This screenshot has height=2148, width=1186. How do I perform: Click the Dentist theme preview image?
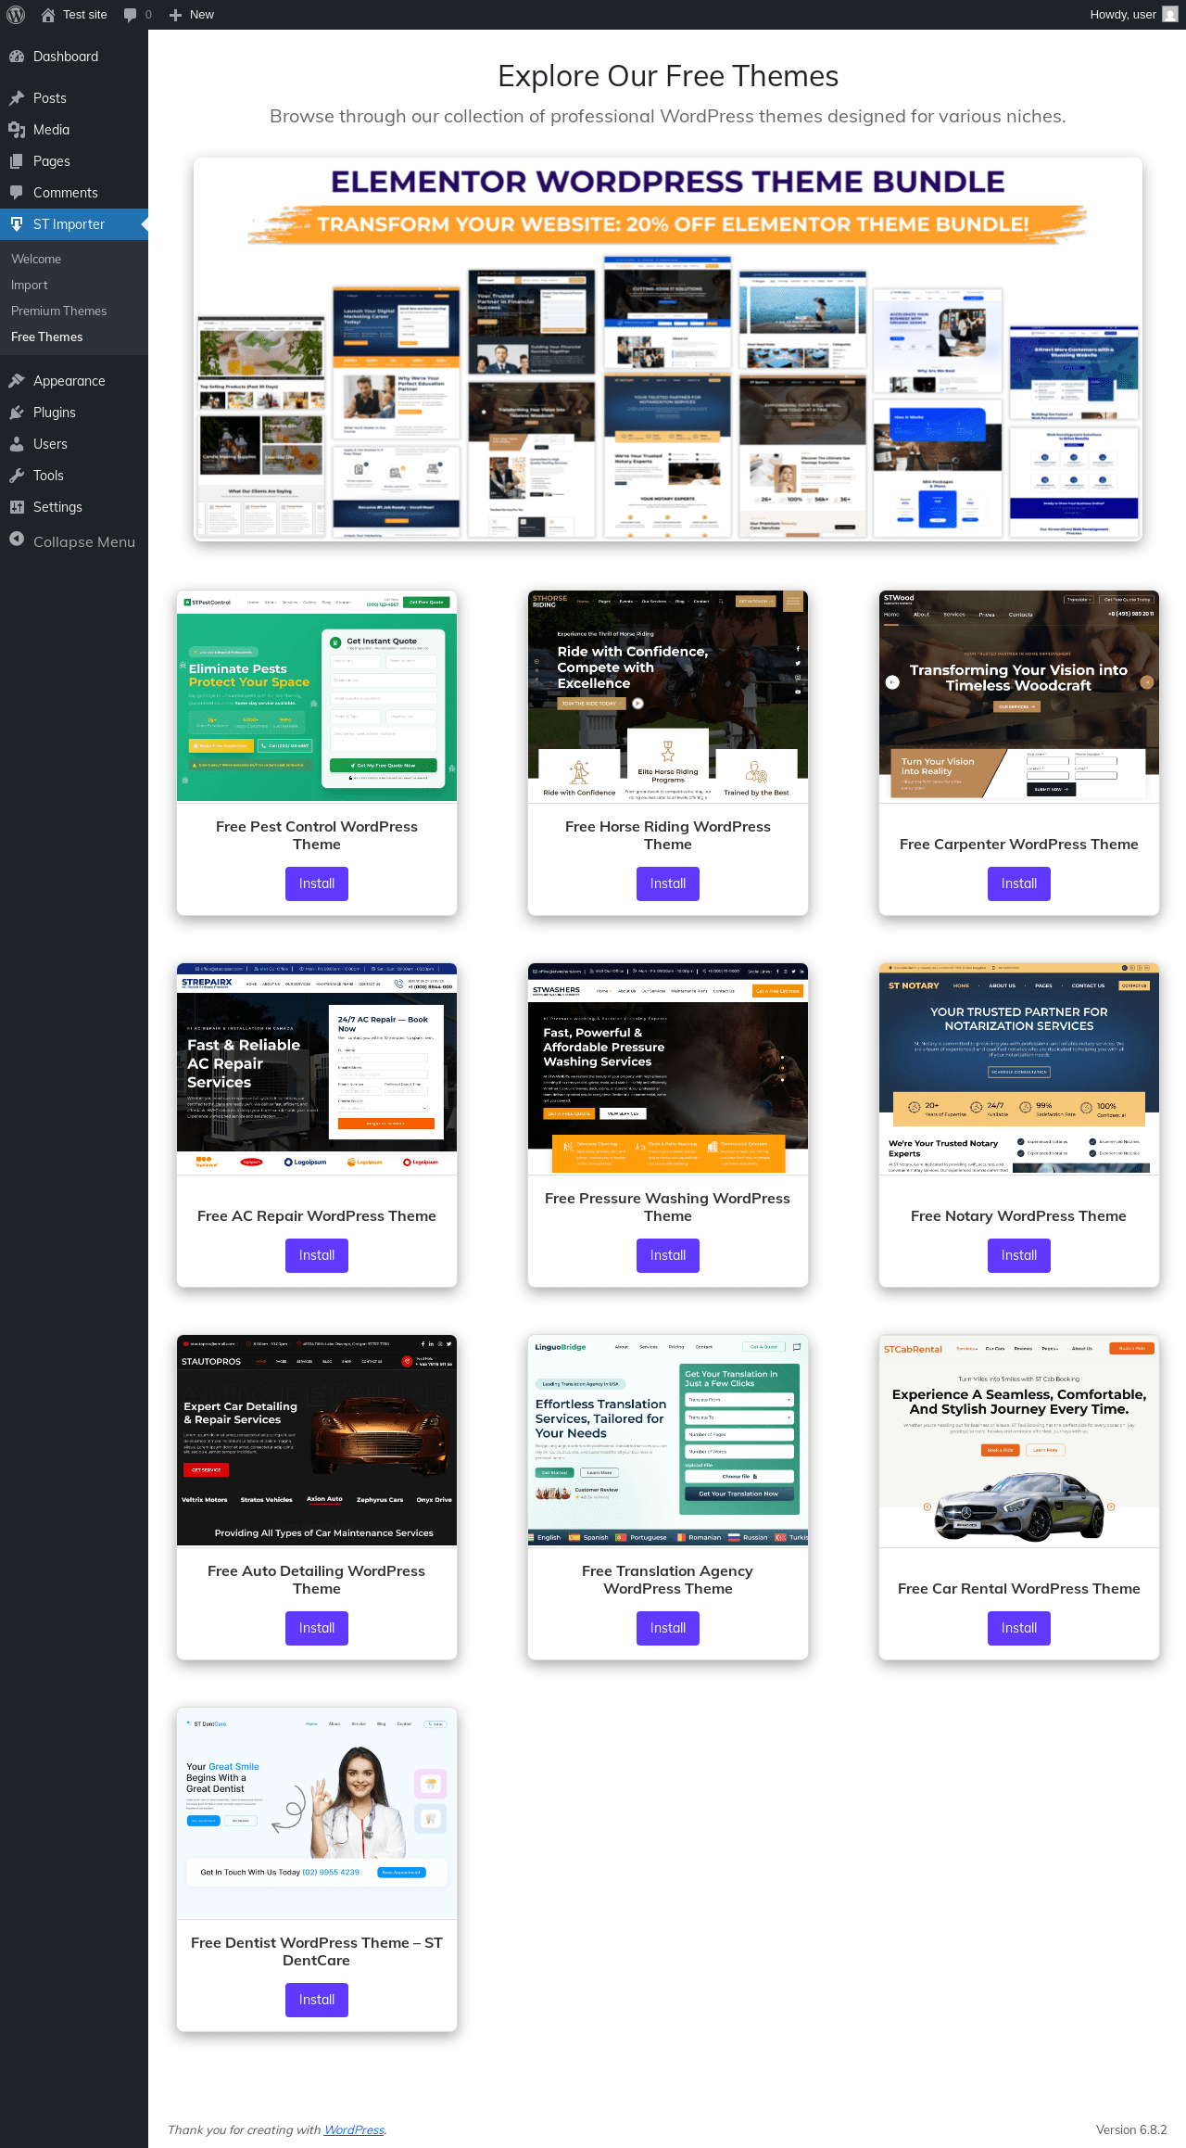[x=317, y=1813]
